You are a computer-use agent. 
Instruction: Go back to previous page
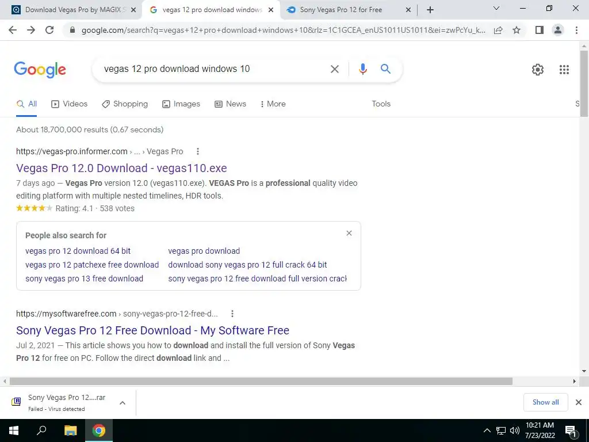click(x=13, y=30)
